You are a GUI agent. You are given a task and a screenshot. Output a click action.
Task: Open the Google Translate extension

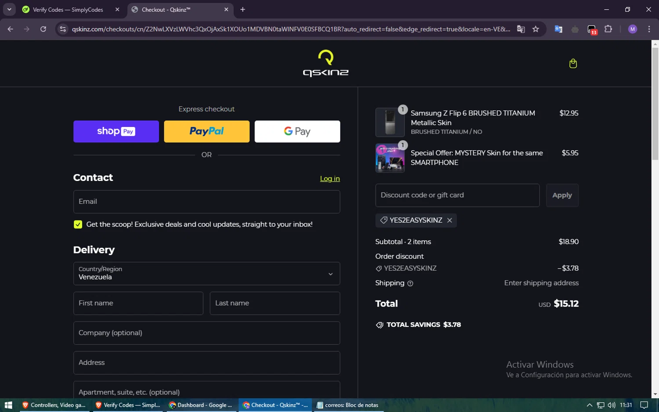[558, 29]
